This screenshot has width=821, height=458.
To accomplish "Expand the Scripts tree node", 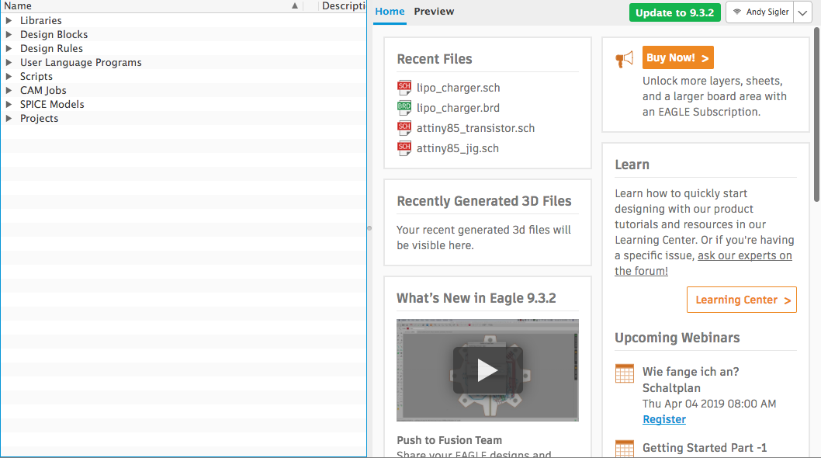I will coord(9,77).
